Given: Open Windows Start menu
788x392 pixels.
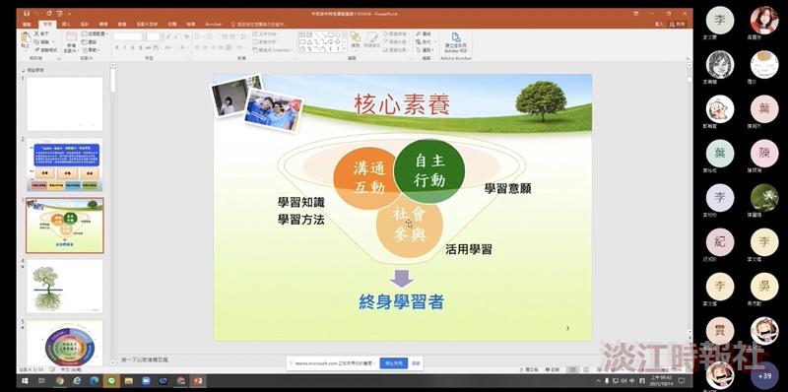Looking at the screenshot, I should point(25,381).
